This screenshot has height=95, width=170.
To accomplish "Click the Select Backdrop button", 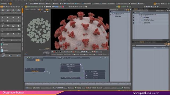I will (31, 60).
